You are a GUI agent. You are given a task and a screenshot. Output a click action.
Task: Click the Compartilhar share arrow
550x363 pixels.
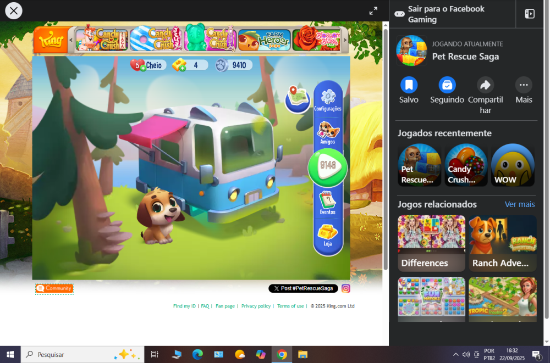(x=486, y=85)
